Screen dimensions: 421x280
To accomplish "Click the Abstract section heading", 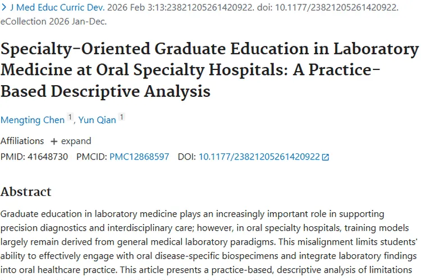I will coord(26,192).
